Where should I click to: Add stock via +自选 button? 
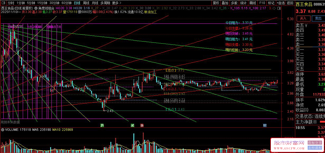point(281,3)
